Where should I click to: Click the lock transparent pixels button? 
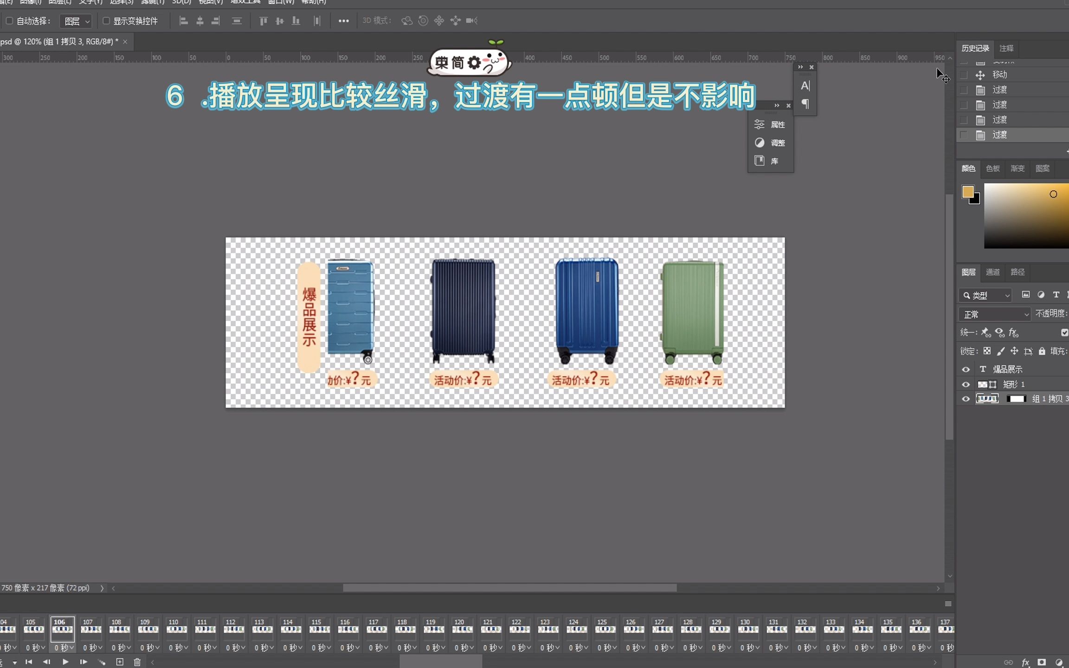(987, 351)
